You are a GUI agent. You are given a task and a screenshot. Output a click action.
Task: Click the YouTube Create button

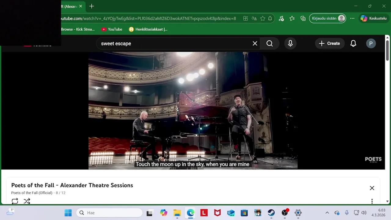(329, 43)
